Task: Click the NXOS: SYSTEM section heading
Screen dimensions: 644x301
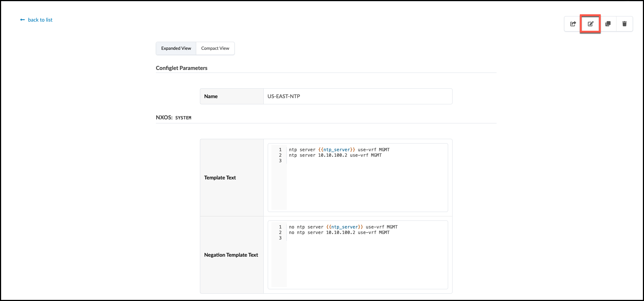Action: coord(173,118)
